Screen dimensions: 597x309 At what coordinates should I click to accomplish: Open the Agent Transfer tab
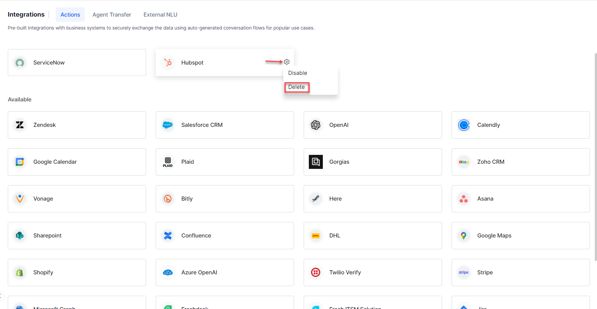[x=112, y=15]
